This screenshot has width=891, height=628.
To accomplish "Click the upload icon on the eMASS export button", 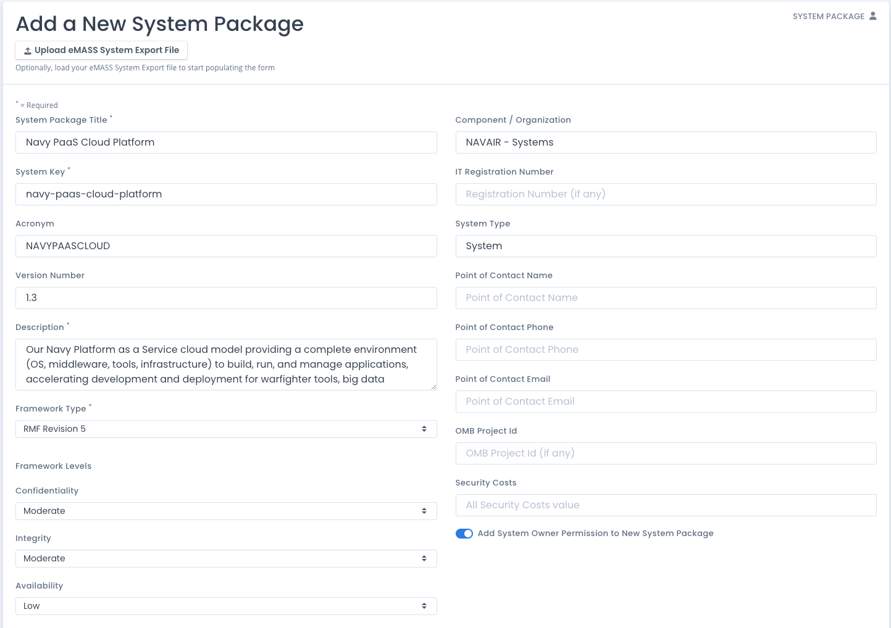I will click(27, 50).
